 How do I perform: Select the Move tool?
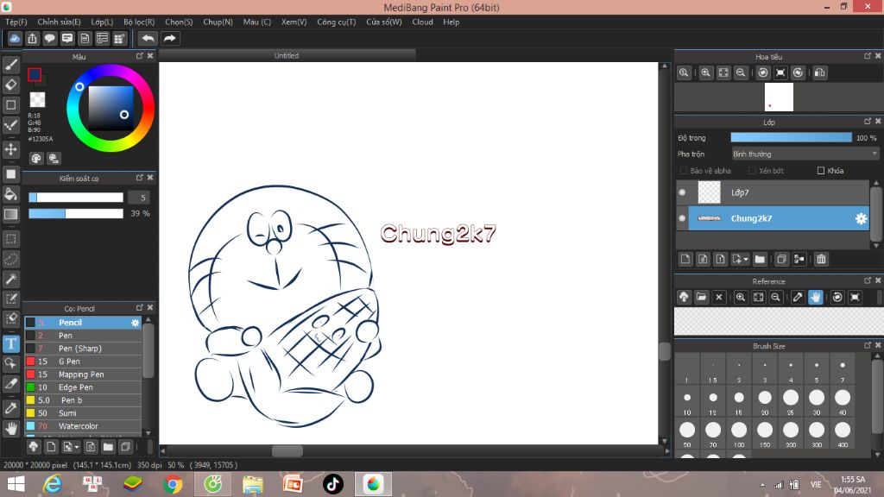pos(10,149)
